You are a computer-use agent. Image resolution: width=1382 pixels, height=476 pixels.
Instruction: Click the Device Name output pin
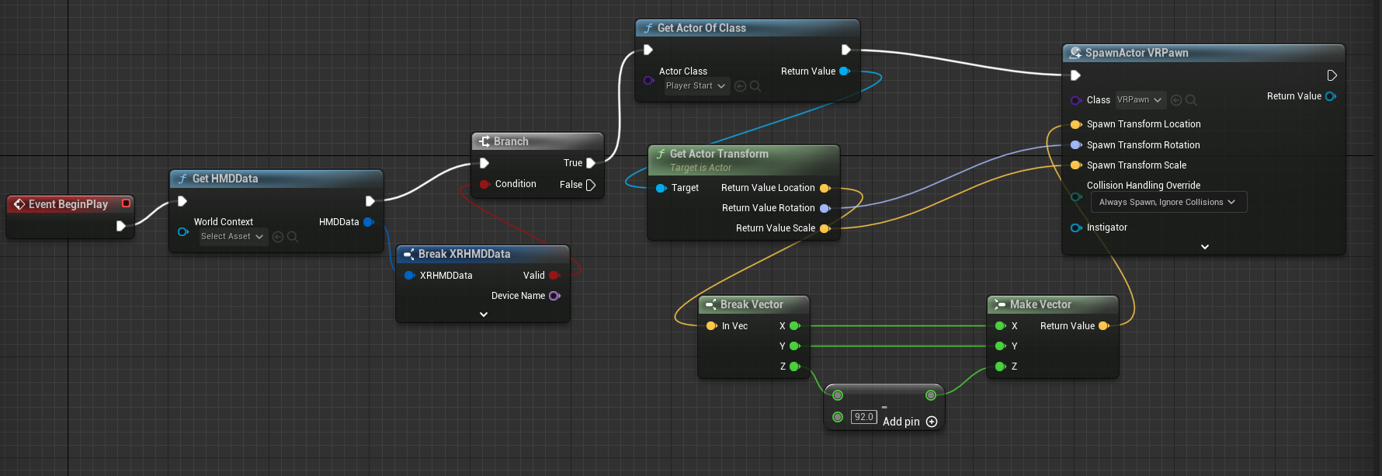554,296
